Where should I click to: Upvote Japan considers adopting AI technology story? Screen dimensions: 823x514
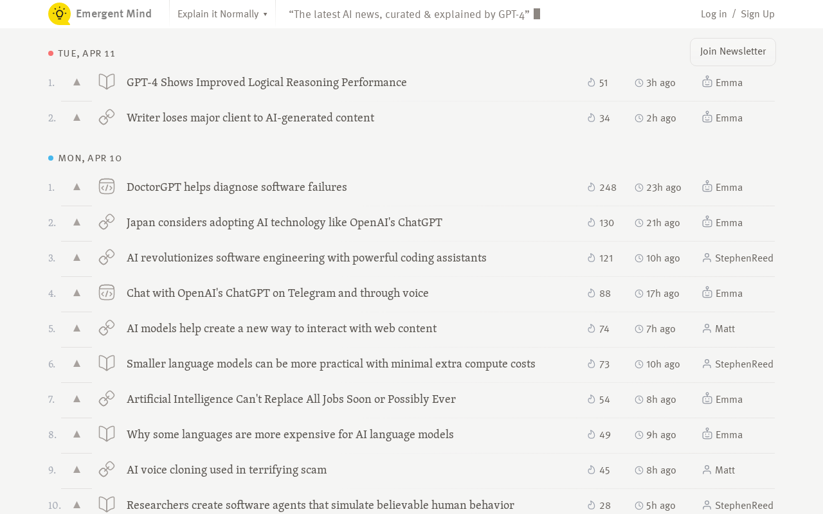click(x=77, y=222)
